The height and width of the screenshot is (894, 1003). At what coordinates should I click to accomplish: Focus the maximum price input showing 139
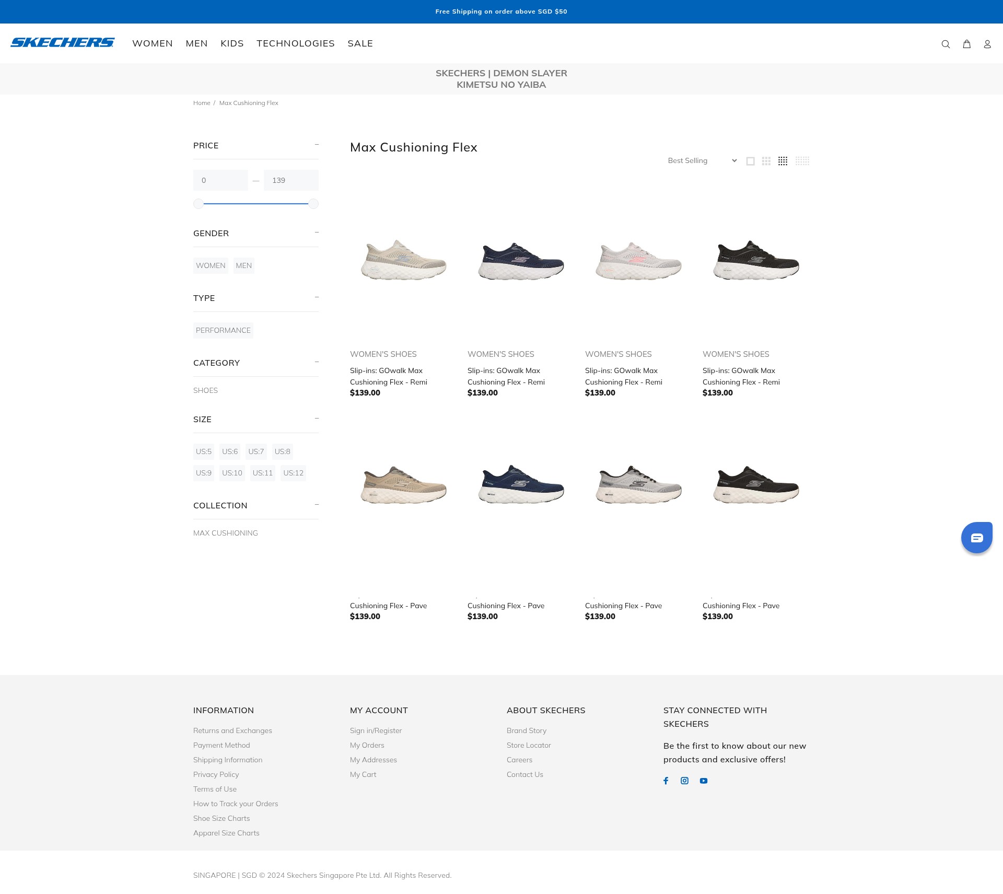pos(291,180)
